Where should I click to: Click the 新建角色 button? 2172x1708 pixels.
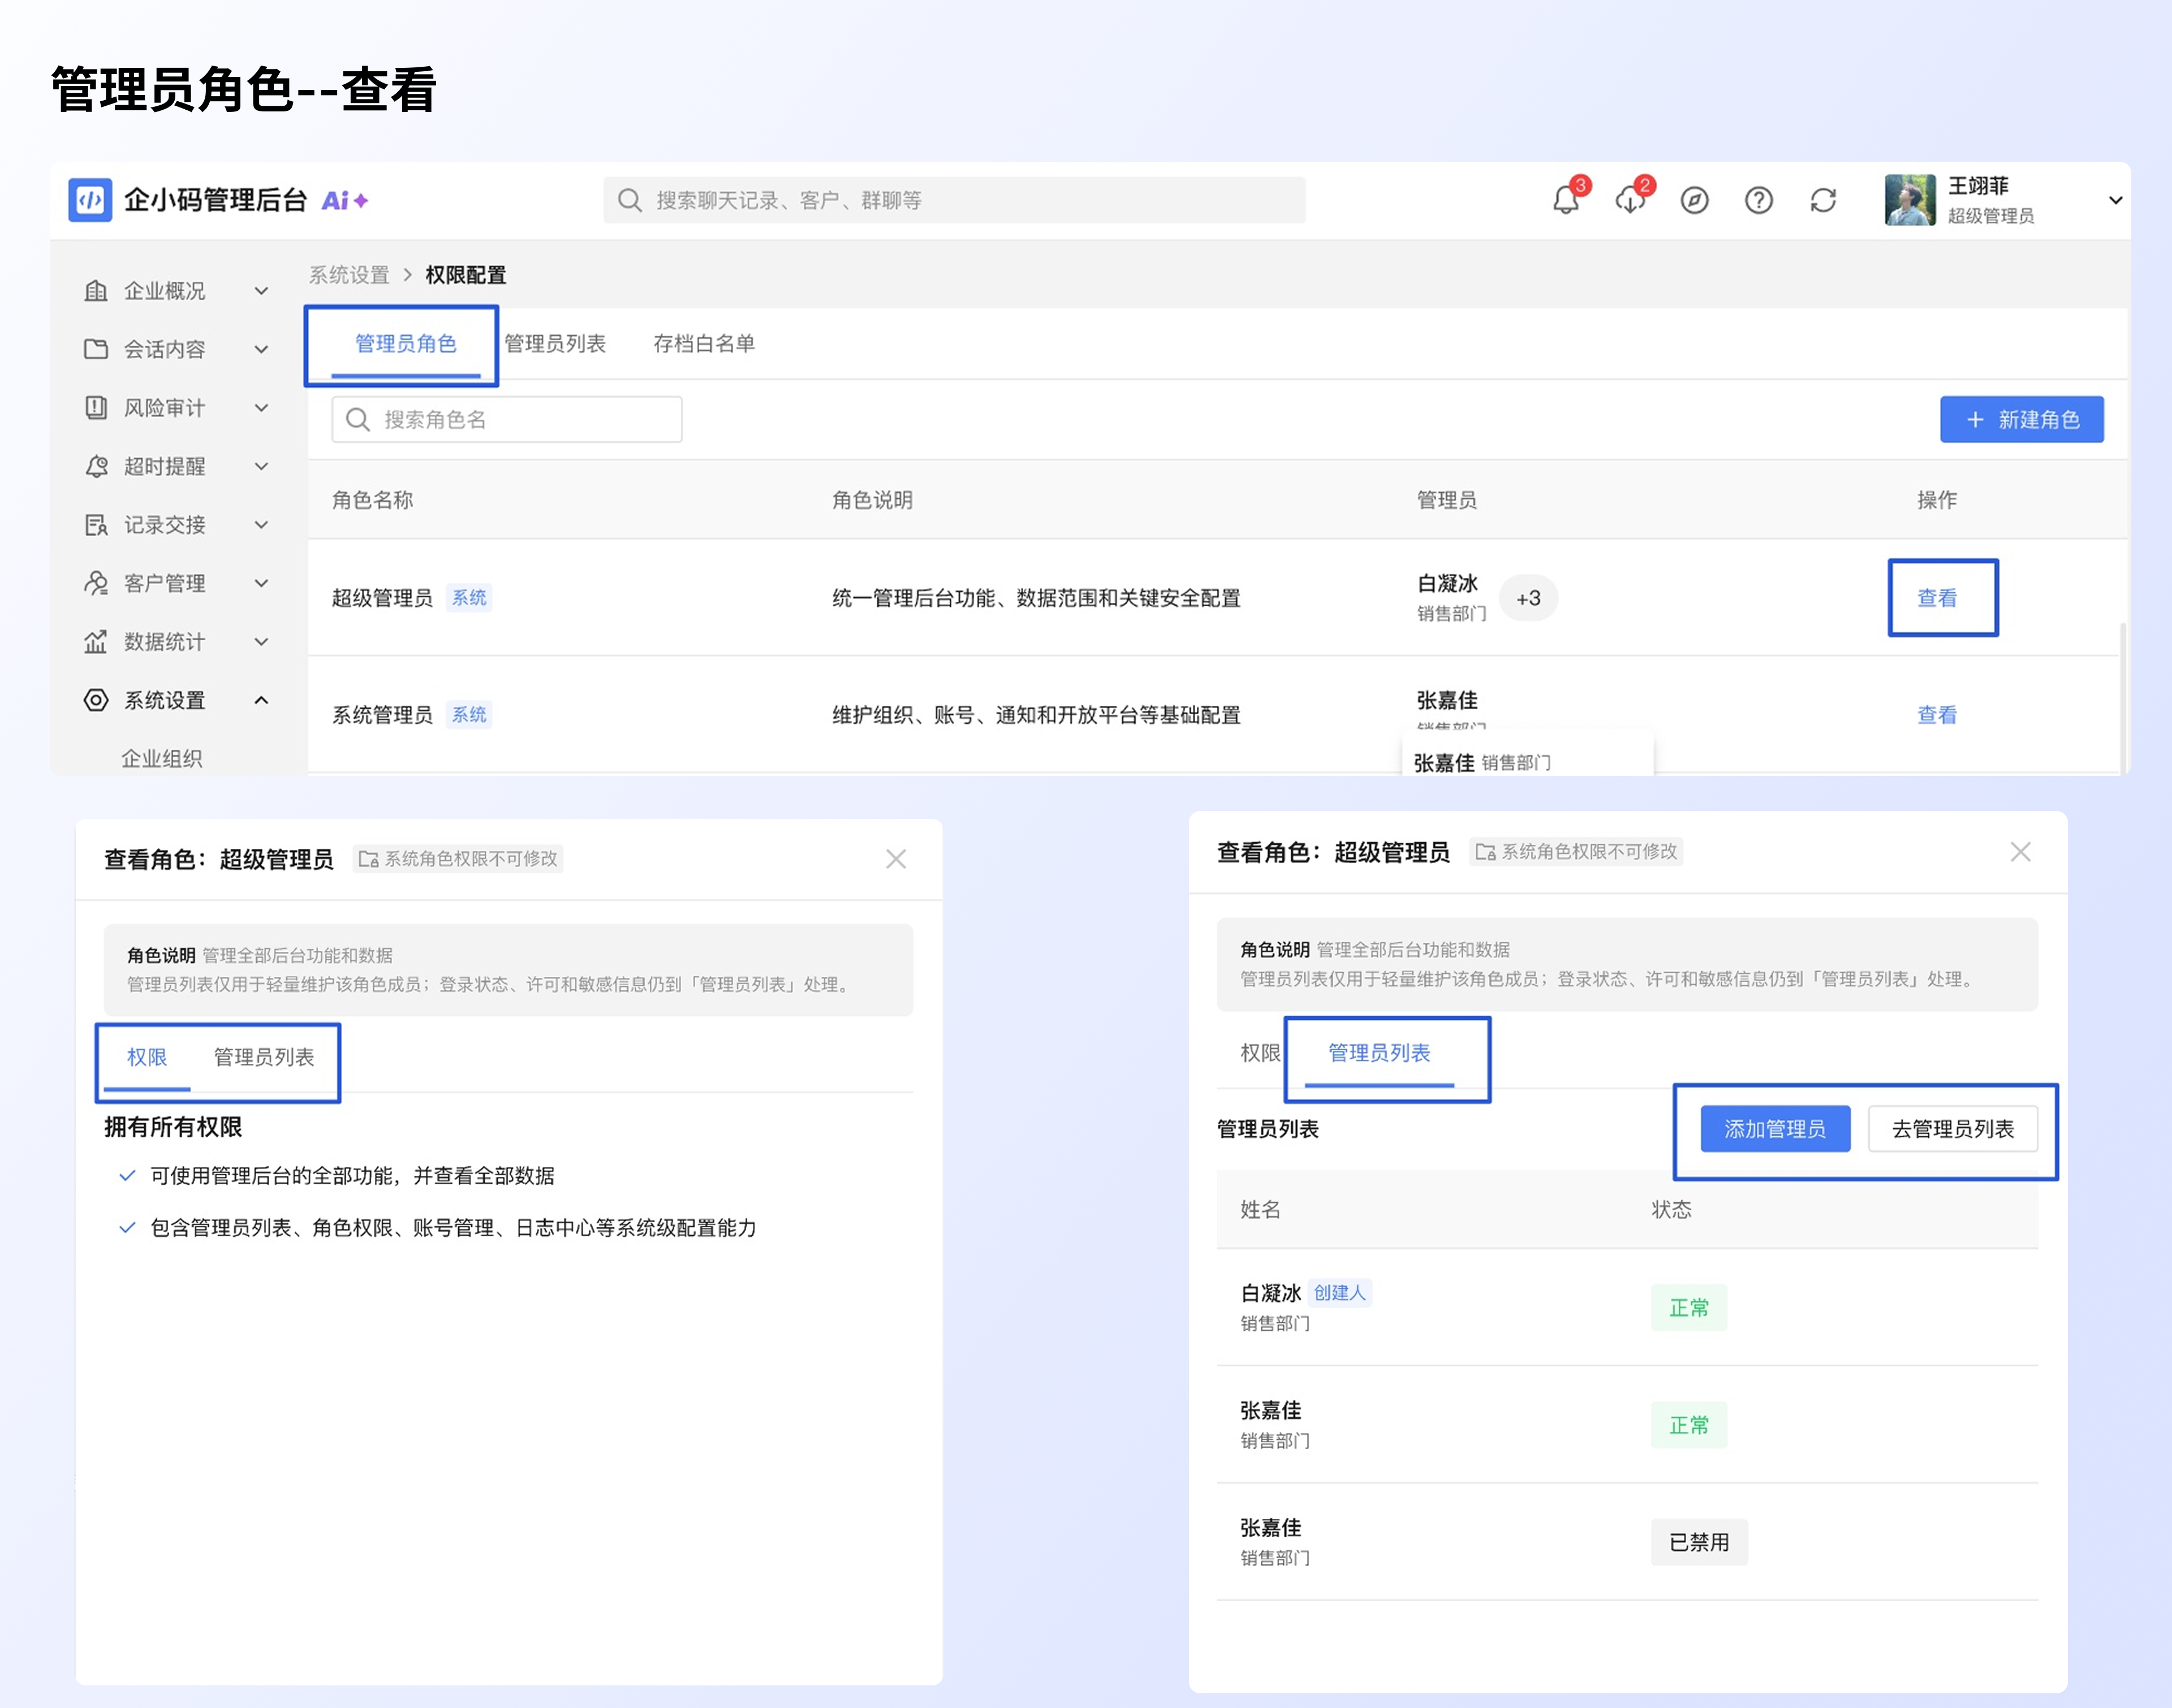2021,419
